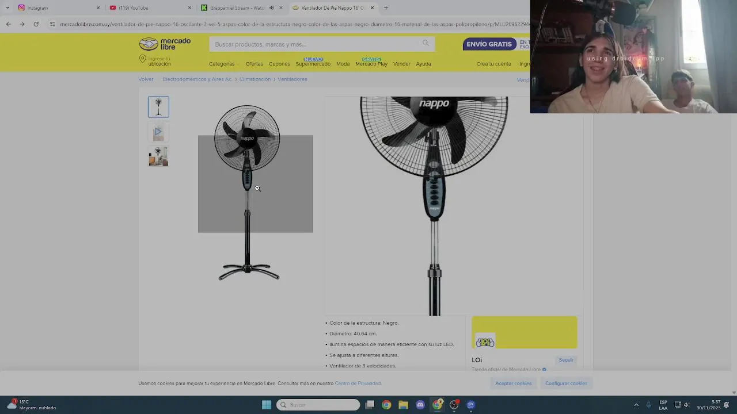
Task: Mute the Grappamiel Stream tab audio icon
Action: point(271,7)
